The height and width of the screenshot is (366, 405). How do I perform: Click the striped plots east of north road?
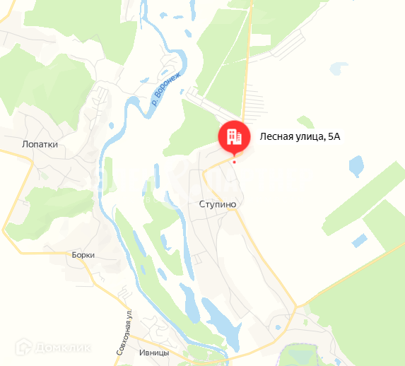point(255,103)
